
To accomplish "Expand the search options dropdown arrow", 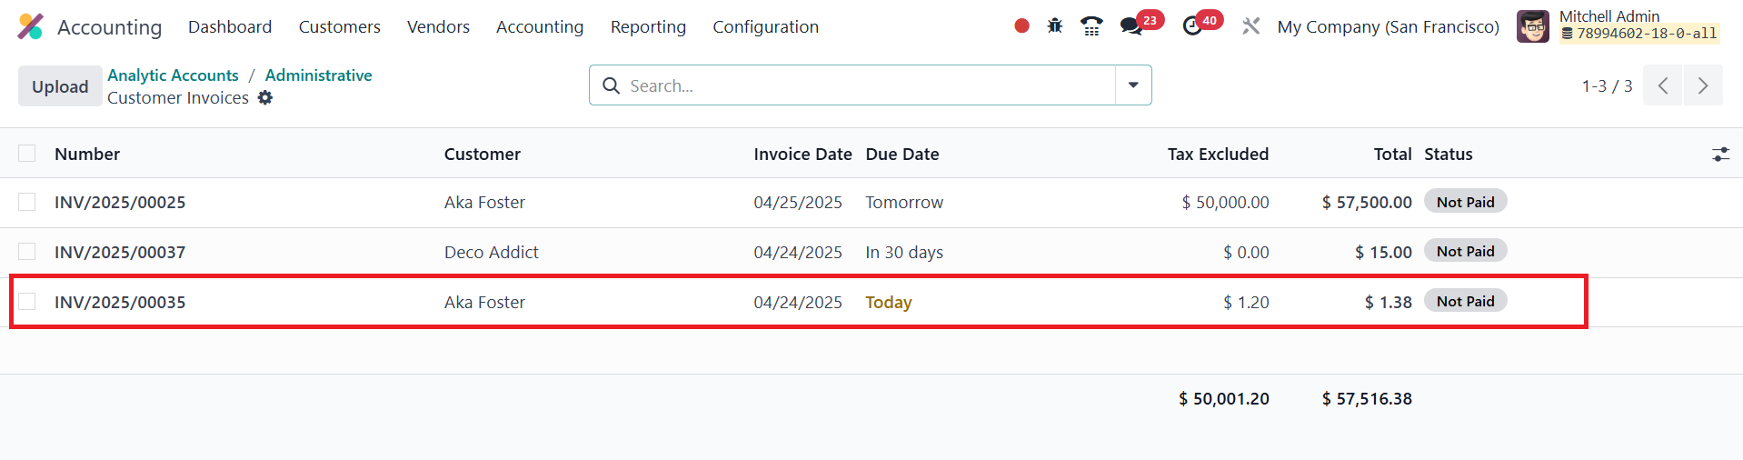I will 1133,85.
